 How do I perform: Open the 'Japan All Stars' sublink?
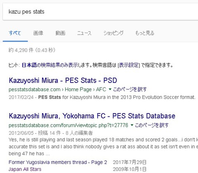coord(25,169)
